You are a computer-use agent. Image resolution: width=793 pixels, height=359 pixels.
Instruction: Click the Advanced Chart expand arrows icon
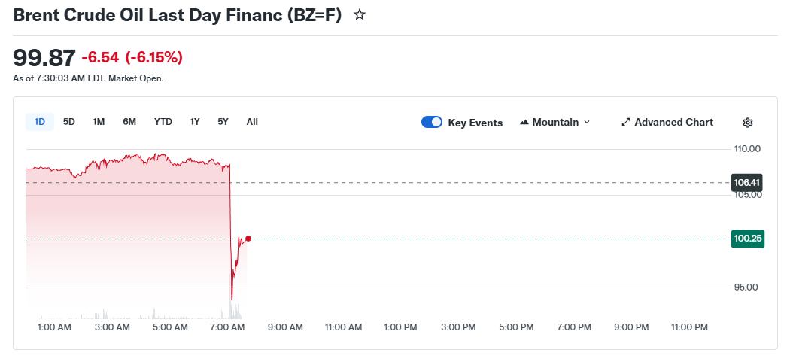click(x=625, y=123)
